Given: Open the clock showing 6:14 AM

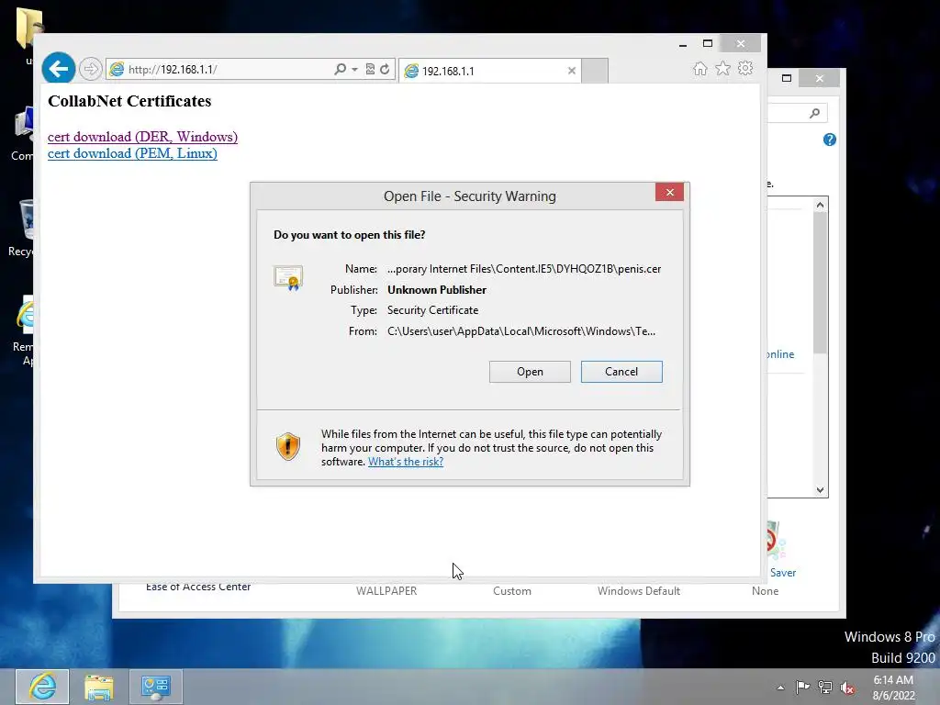Looking at the screenshot, I should [894, 688].
